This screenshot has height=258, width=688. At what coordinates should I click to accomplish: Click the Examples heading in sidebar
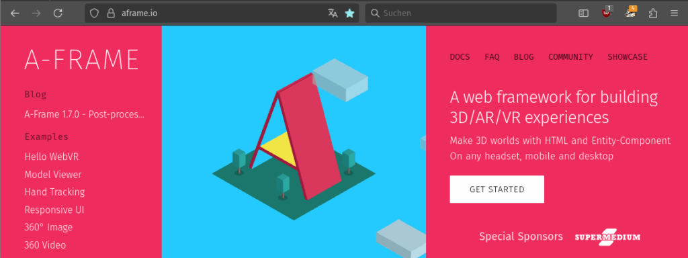click(46, 137)
